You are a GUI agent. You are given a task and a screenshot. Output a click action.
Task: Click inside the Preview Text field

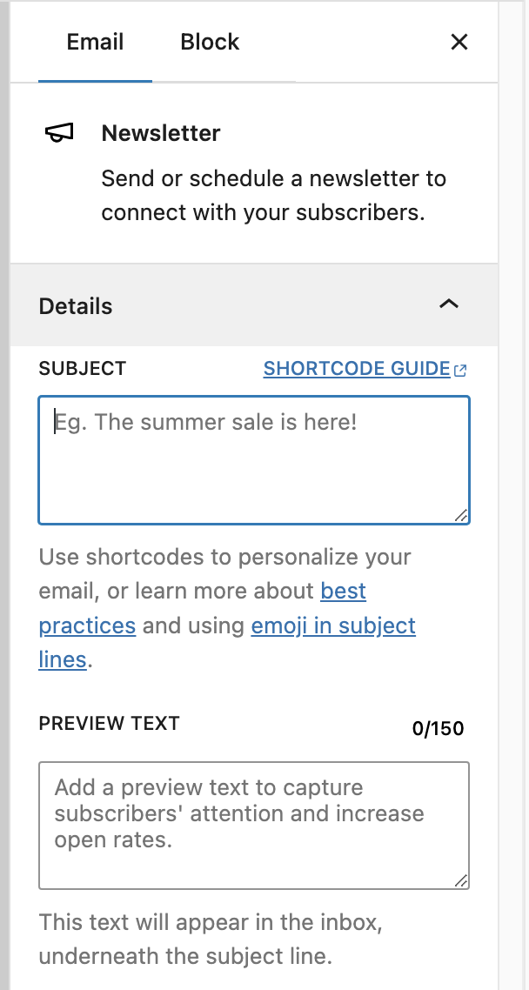[x=254, y=822]
